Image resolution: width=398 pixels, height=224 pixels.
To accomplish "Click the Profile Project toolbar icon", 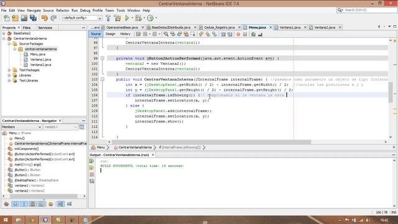I will pos(150,18).
